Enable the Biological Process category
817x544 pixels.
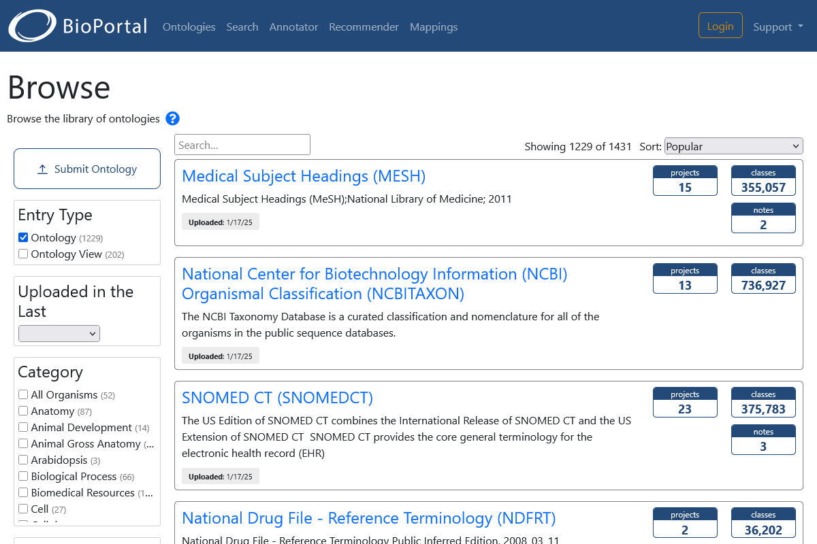(x=22, y=476)
